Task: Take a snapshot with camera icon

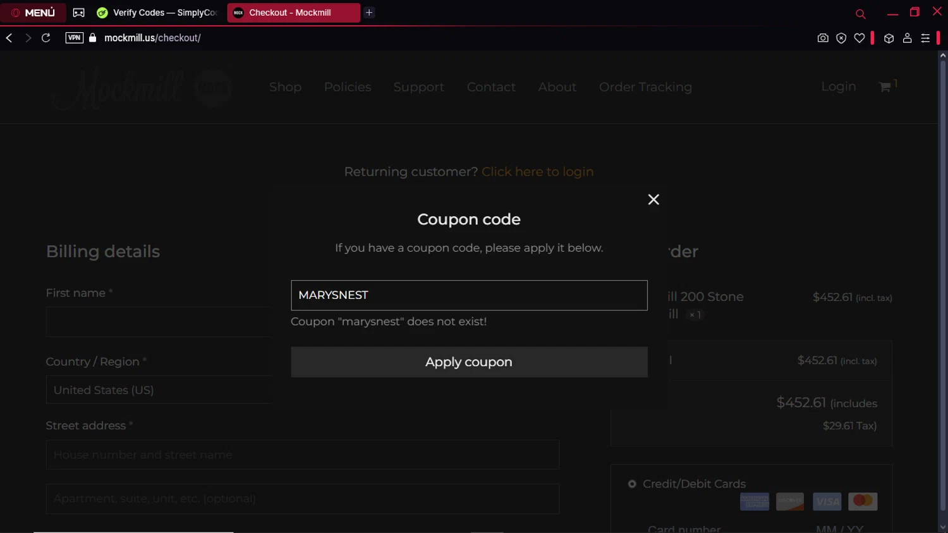Action: point(823,38)
